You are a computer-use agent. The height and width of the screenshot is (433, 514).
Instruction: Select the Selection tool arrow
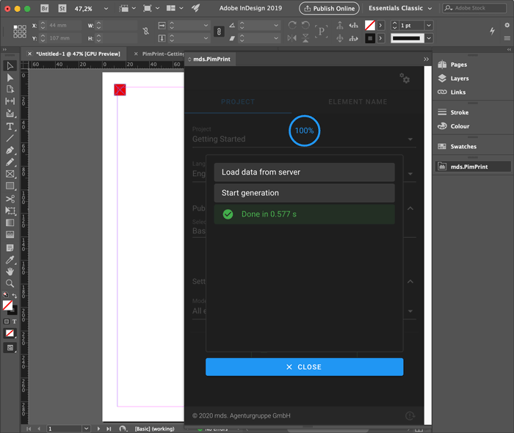[x=10, y=66]
